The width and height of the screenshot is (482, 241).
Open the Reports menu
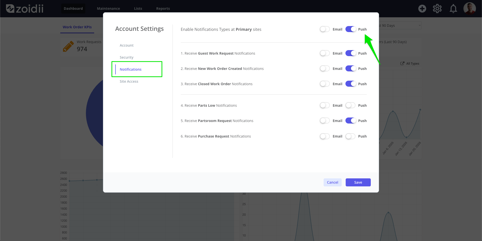click(163, 9)
